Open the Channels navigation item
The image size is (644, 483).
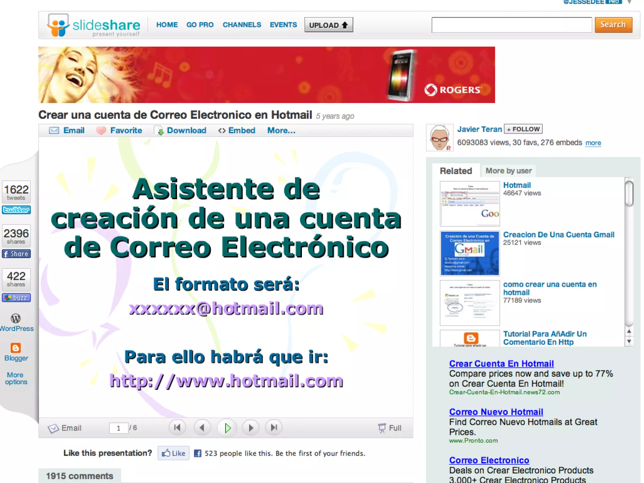coord(242,25)
